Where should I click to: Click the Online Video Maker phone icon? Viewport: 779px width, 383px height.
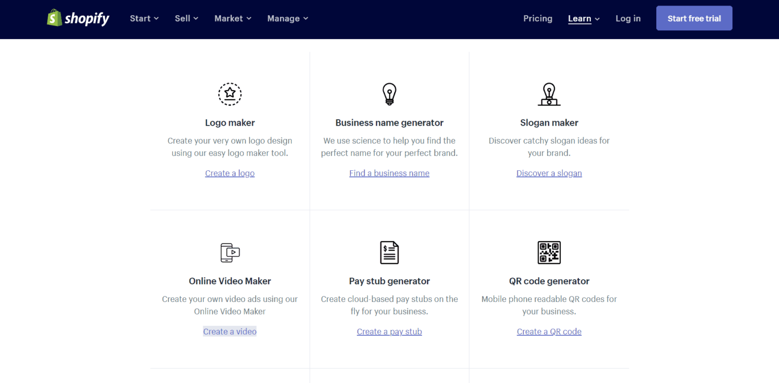point(230,252)
